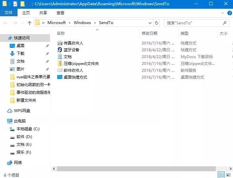Switch to details view icon

pyautogui.click(x=221, y=175)
